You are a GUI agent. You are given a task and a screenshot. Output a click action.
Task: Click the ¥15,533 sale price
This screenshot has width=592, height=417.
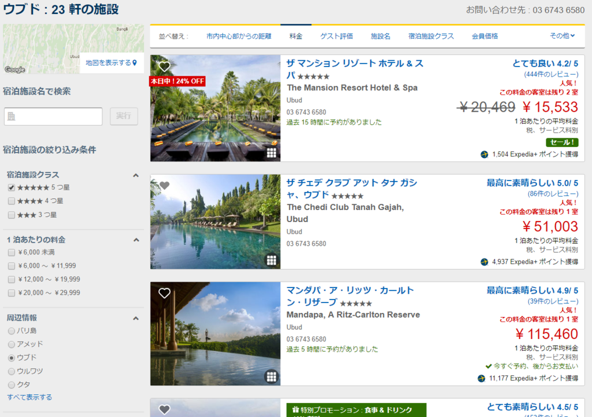click(x=550, y=107)
